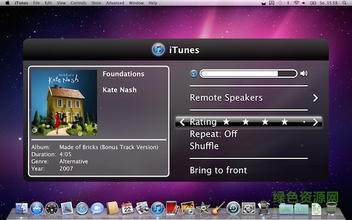Open the Advanced menu
Viewport: 352px width, 220px height.
[x=115, y=3]
